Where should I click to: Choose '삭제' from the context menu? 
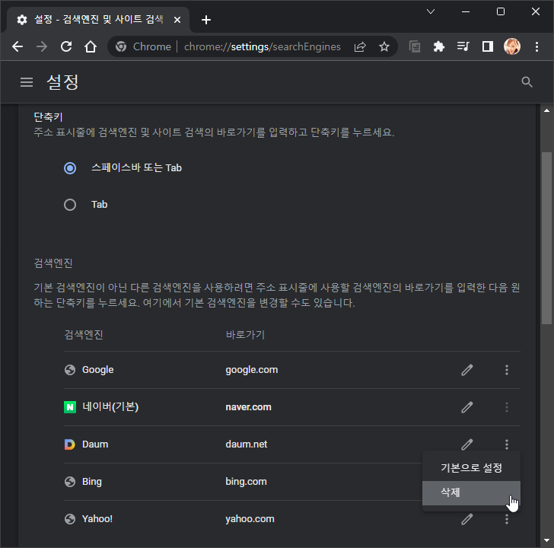471,493
